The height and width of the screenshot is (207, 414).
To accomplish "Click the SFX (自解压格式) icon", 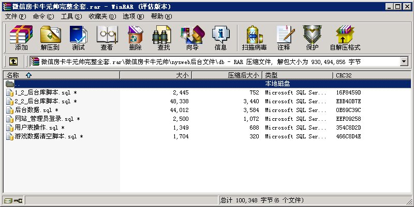I will pyautogui.click(x=345, y=38).
